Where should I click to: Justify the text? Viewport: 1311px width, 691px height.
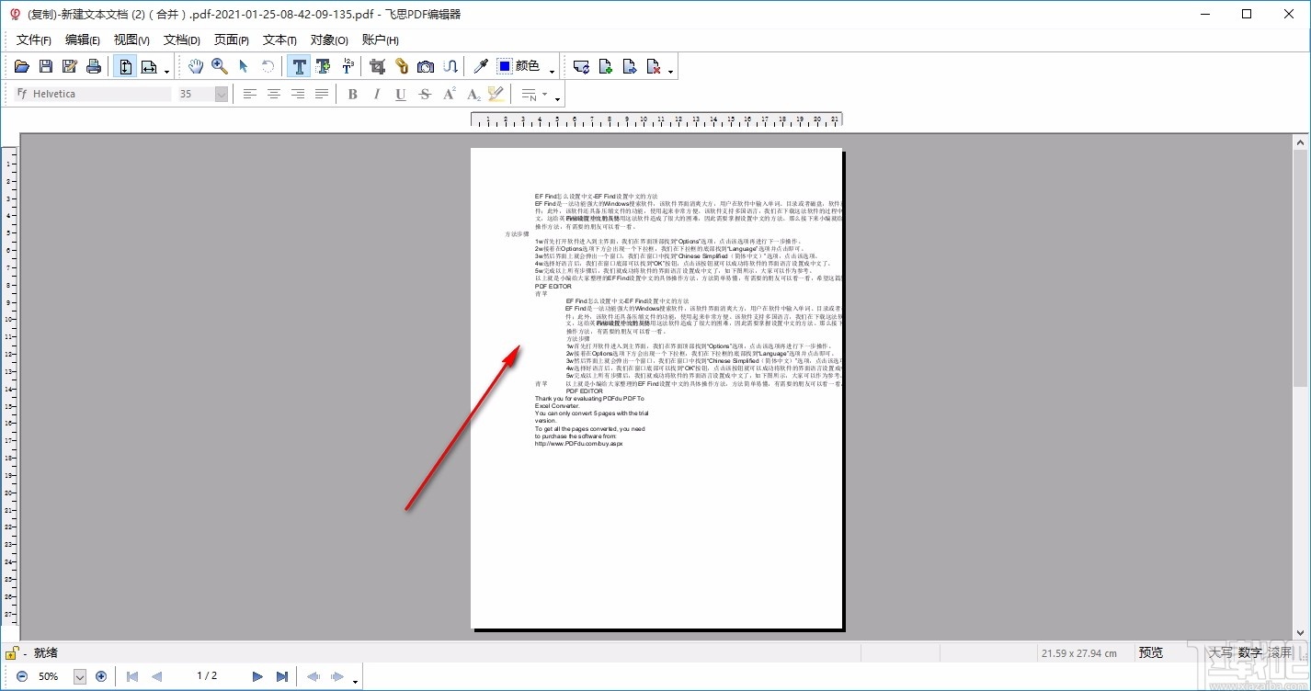click(x=322, y=94)
